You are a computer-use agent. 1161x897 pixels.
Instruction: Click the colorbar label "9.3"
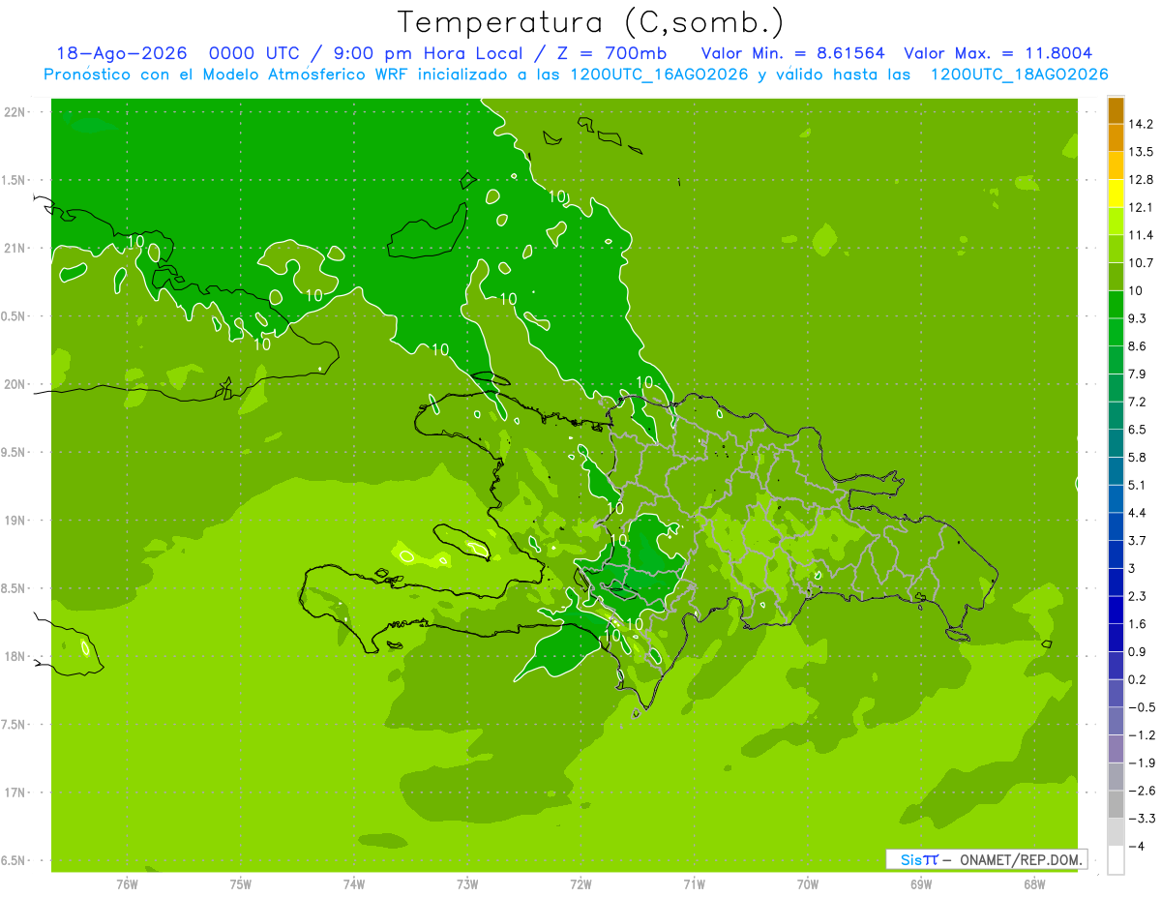coord(1138,318)
